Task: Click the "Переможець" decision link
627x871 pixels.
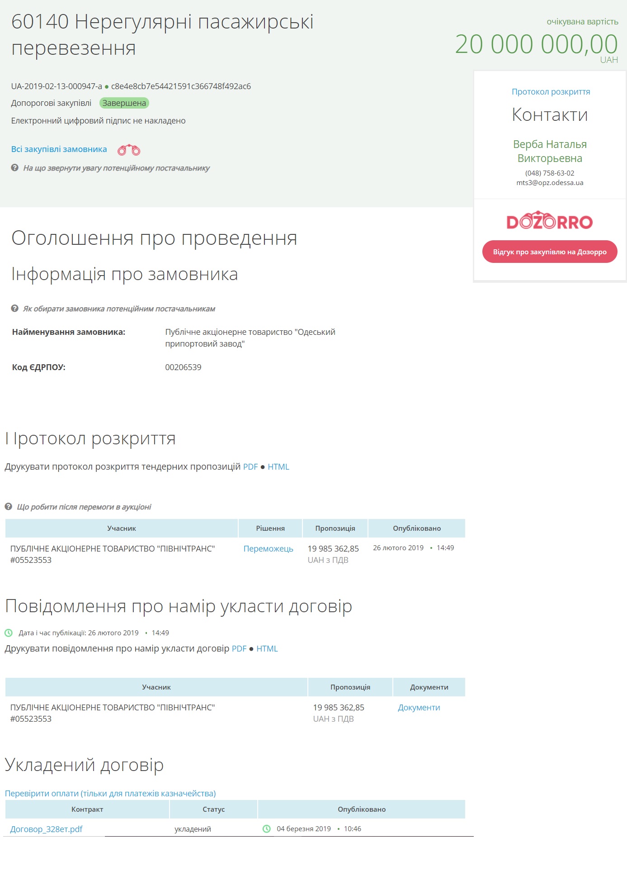Action: [268, 548]
